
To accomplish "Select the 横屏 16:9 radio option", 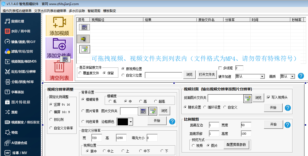I will (51, 112).
